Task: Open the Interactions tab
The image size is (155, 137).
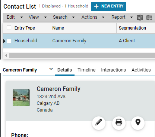Action: [x=113, y=70]
